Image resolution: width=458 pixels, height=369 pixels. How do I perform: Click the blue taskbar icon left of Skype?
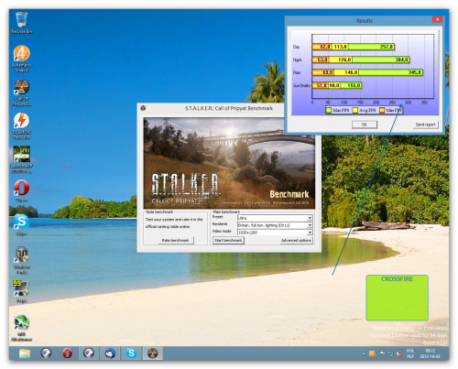click(110, 353)
